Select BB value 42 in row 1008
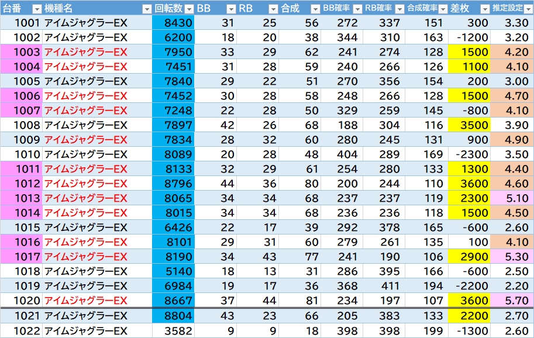 click(x=216, y=125)
